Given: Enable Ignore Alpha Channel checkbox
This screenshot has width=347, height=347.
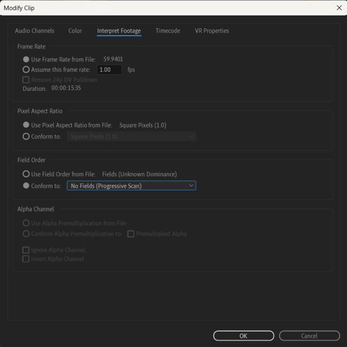Looking at the screenshot, I should [x=26, y=250].
